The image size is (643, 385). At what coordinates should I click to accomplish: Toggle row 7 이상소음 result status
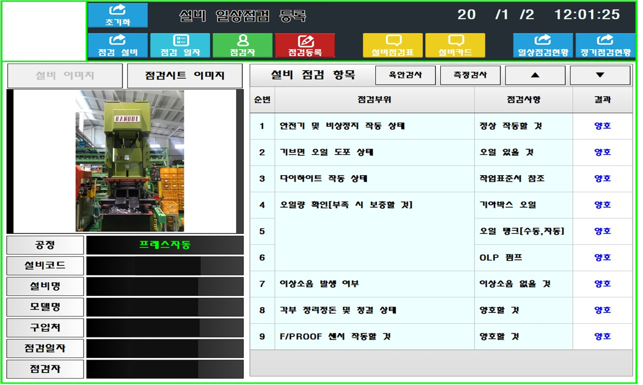point(601,284)
